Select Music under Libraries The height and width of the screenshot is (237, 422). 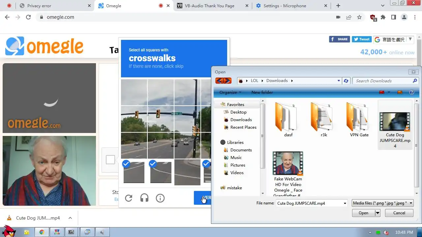click(236, 158)
